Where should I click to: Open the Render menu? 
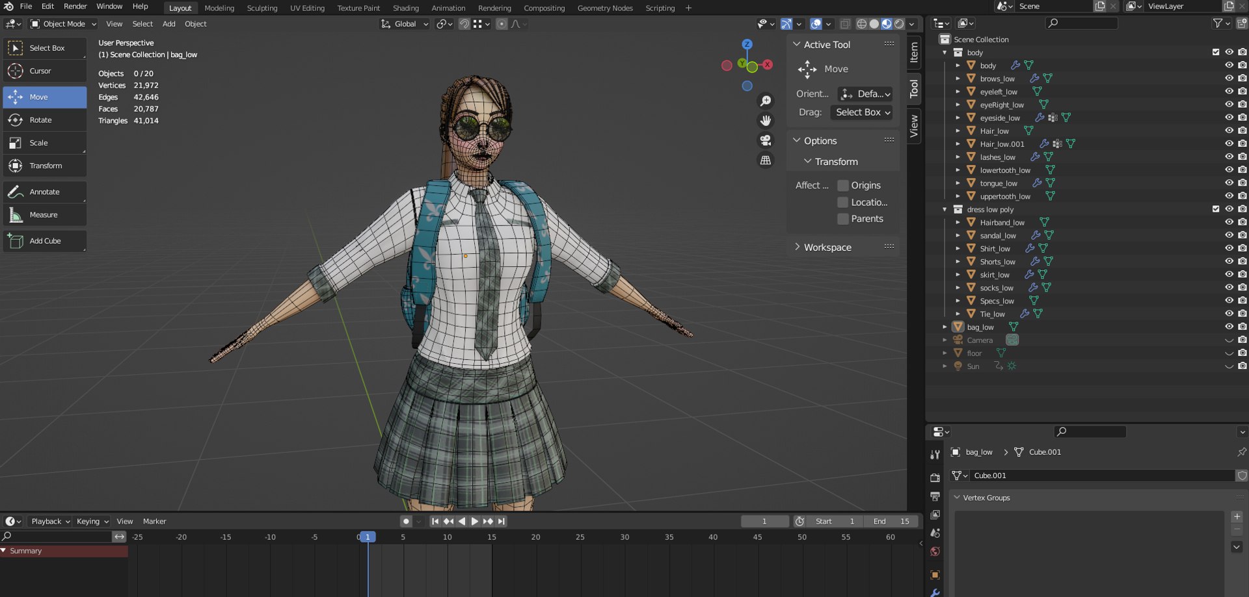point(75,6)
